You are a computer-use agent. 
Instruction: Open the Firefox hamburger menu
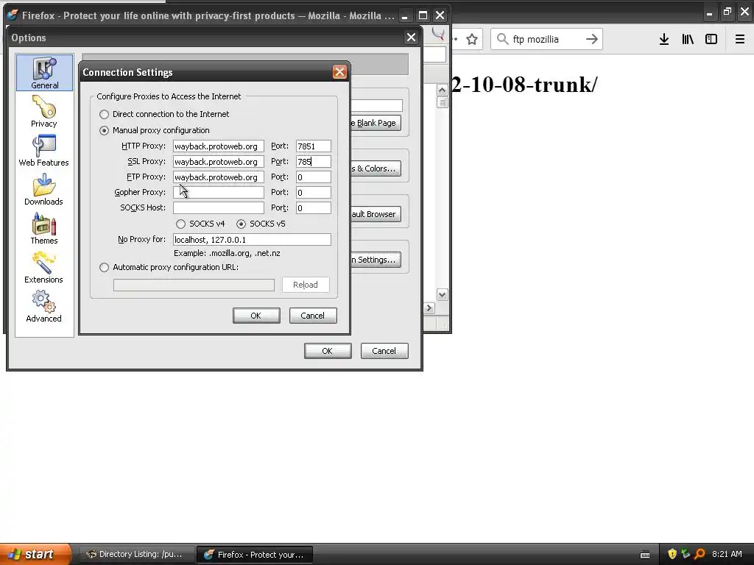coord(740,40)
